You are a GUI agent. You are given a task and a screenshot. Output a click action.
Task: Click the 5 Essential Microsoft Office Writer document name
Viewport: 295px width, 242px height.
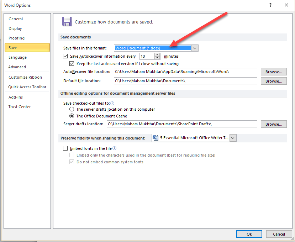point(194,138)
